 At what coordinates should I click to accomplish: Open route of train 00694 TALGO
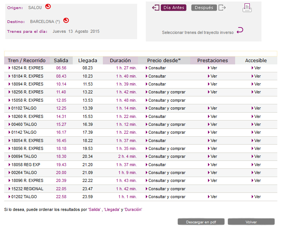click(x=23, y=157)
